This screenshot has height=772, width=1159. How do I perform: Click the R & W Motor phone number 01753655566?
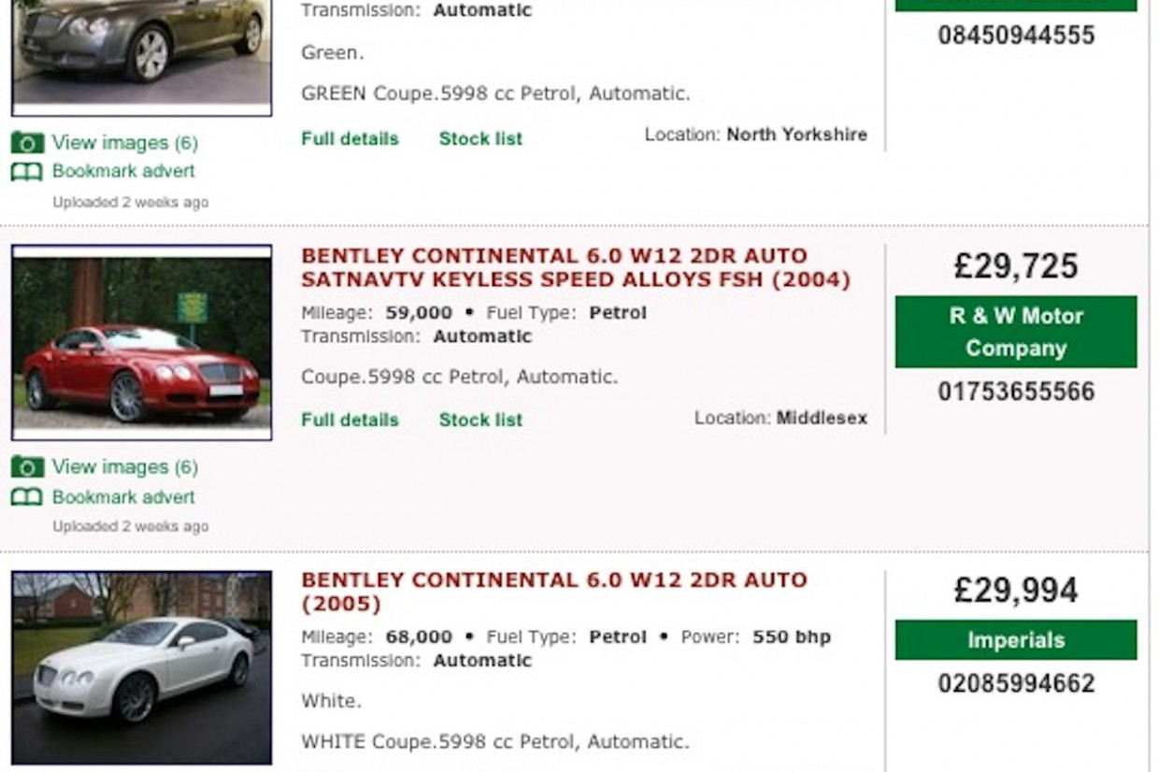pos(1016,391)
